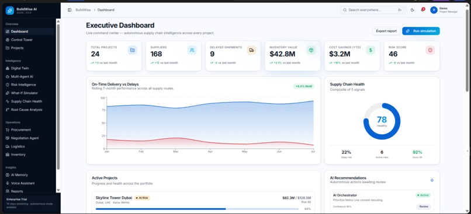Screen dimensions: 471x214
Task: Click the 168 suppliers value
Action: 156,54
